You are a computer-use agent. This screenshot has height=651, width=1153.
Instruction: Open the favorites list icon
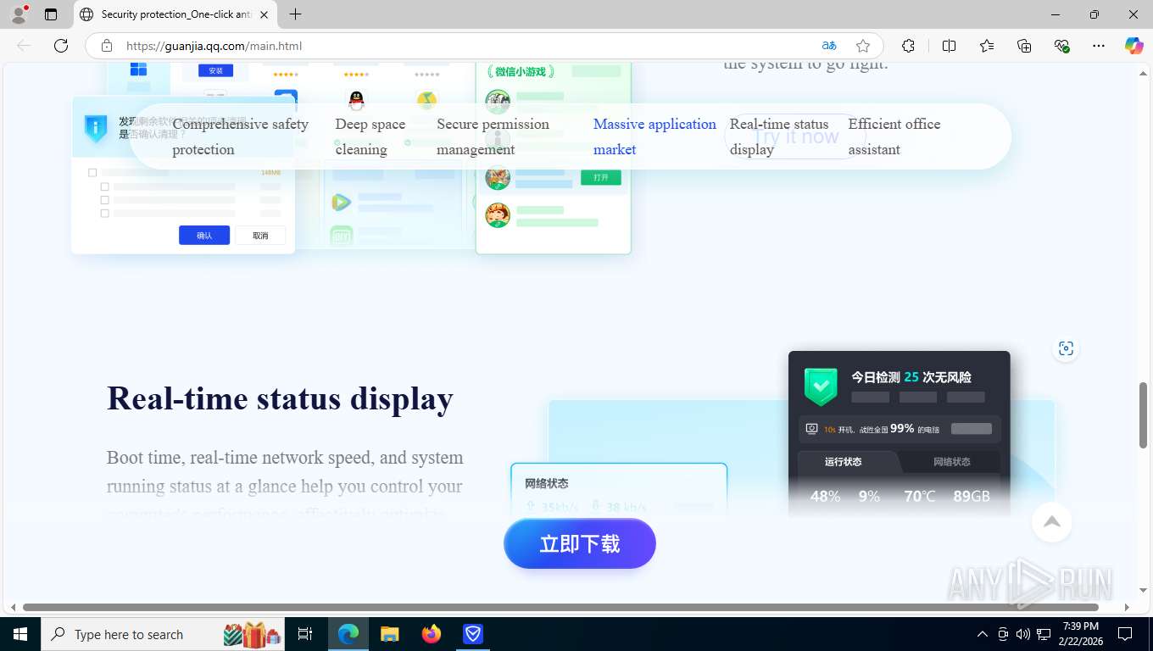pyautogui.click(x=987, y=46)
